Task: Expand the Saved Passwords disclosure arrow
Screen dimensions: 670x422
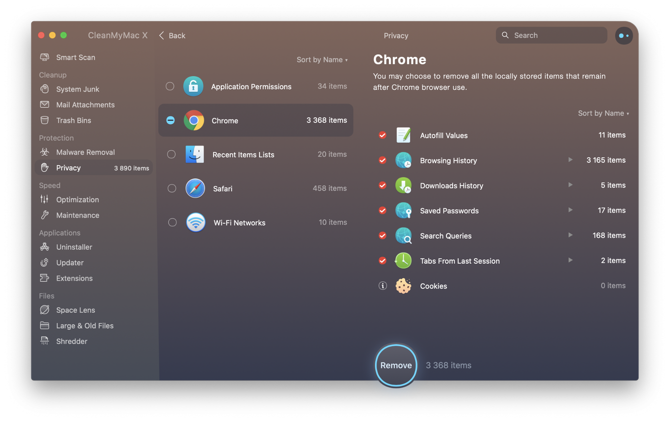Action: point(570,210)
